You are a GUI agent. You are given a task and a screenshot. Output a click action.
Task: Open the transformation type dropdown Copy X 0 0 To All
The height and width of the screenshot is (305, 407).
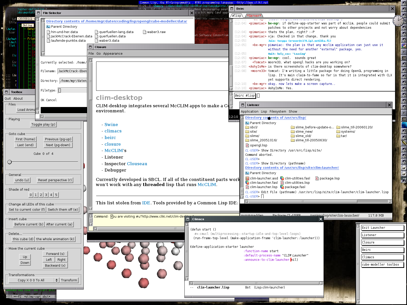tap(34, 280)
